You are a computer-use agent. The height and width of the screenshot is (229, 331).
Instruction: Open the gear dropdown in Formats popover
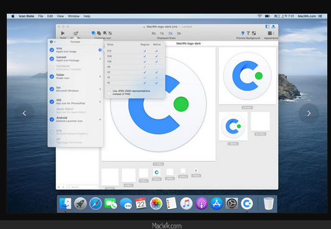52,42
